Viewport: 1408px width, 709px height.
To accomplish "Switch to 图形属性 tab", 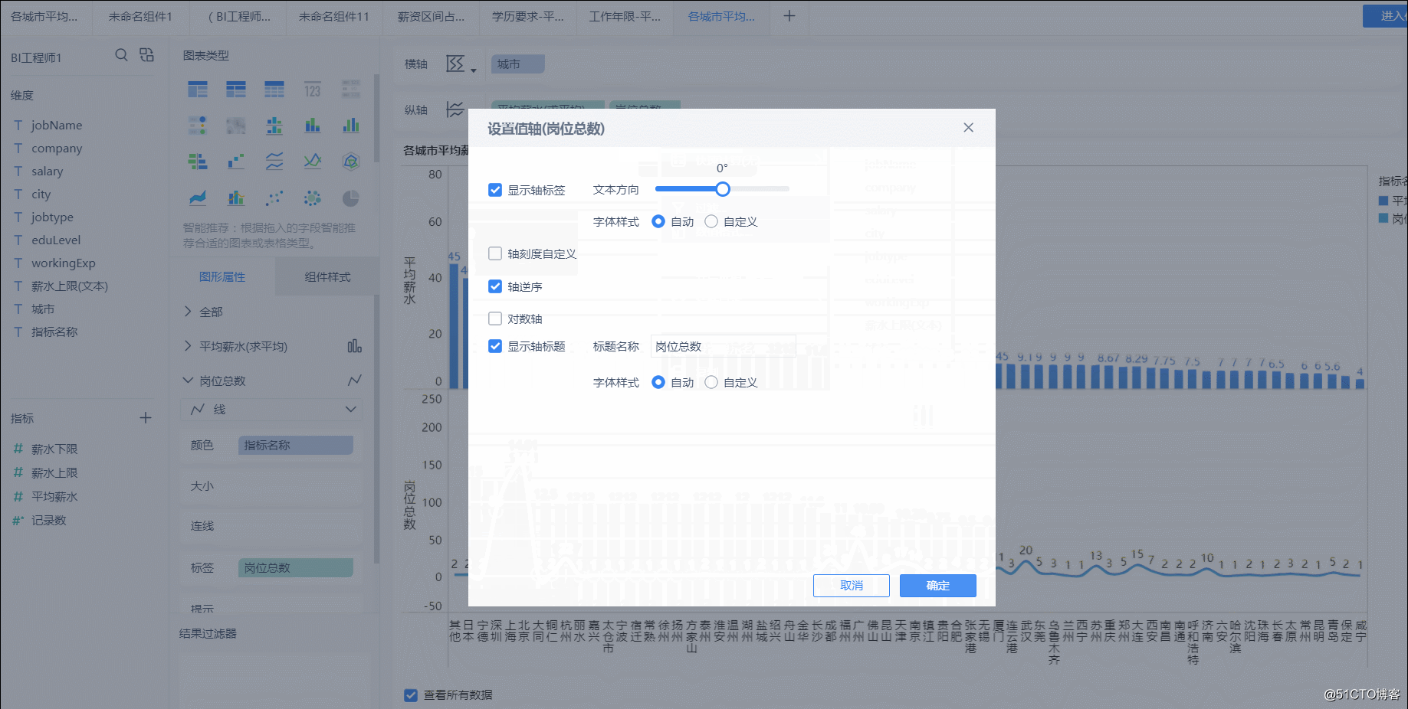I will coord(222,276).
